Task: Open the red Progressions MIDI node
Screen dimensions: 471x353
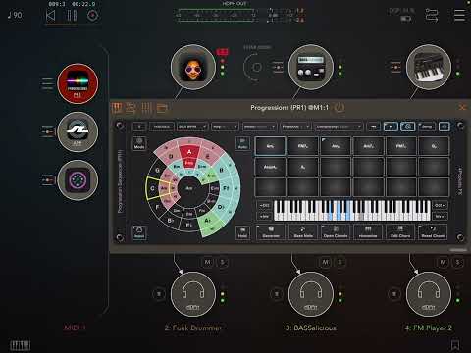Action: pyautogui.click(x=78, y=83)
